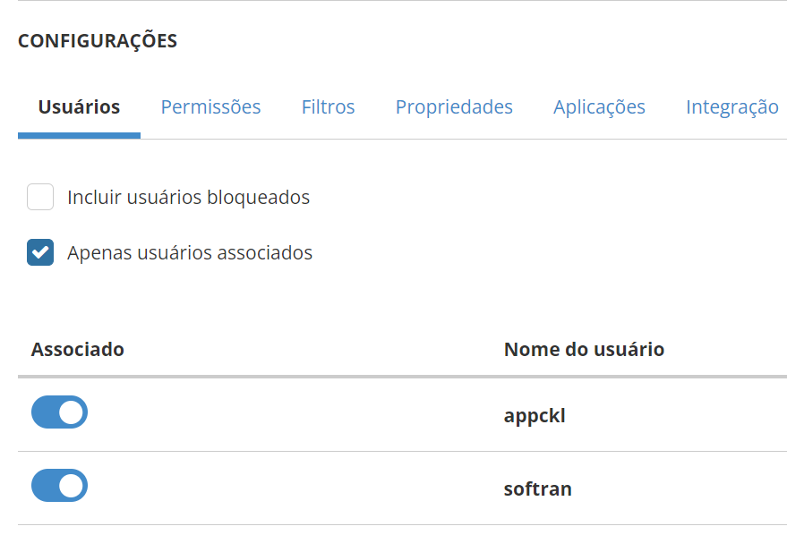Screen dimensions: 787x535
Task: Switch to the Integração tab
Action: [x=731, y=107]
